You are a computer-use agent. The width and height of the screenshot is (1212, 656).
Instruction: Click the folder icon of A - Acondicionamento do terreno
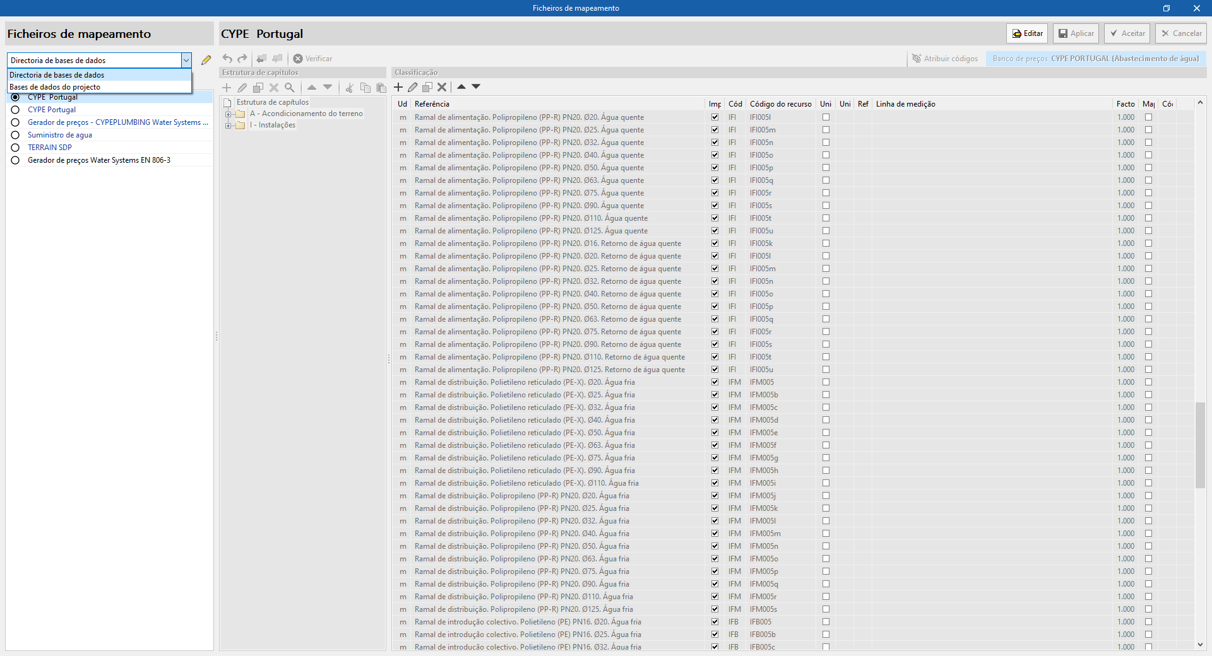pos(241,114)
